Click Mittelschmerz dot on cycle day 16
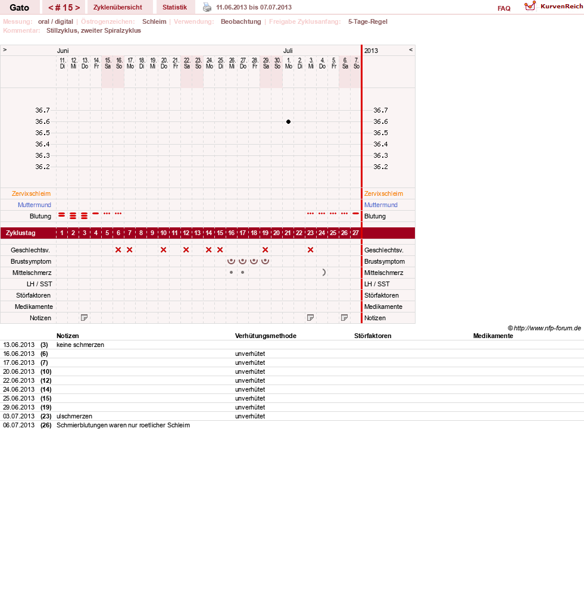The image size is (584, 597). 231,272
